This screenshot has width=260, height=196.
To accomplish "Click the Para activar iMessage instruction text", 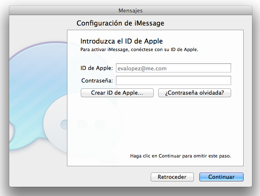I will click(139, 49).
